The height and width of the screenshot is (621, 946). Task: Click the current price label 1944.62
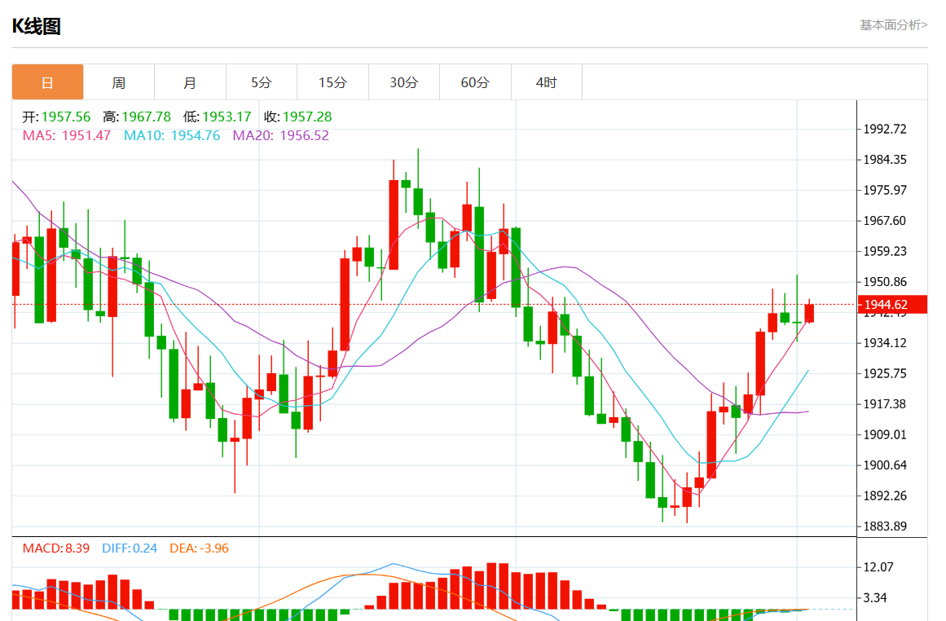[x=892, y=304]
